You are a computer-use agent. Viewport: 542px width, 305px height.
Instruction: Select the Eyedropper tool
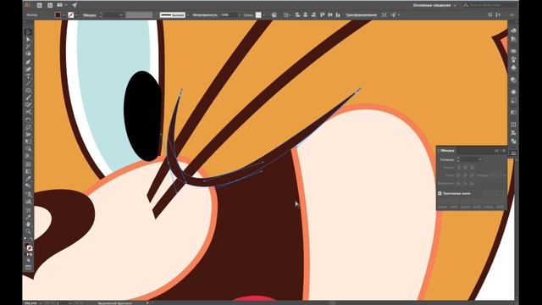pos(28,179)
